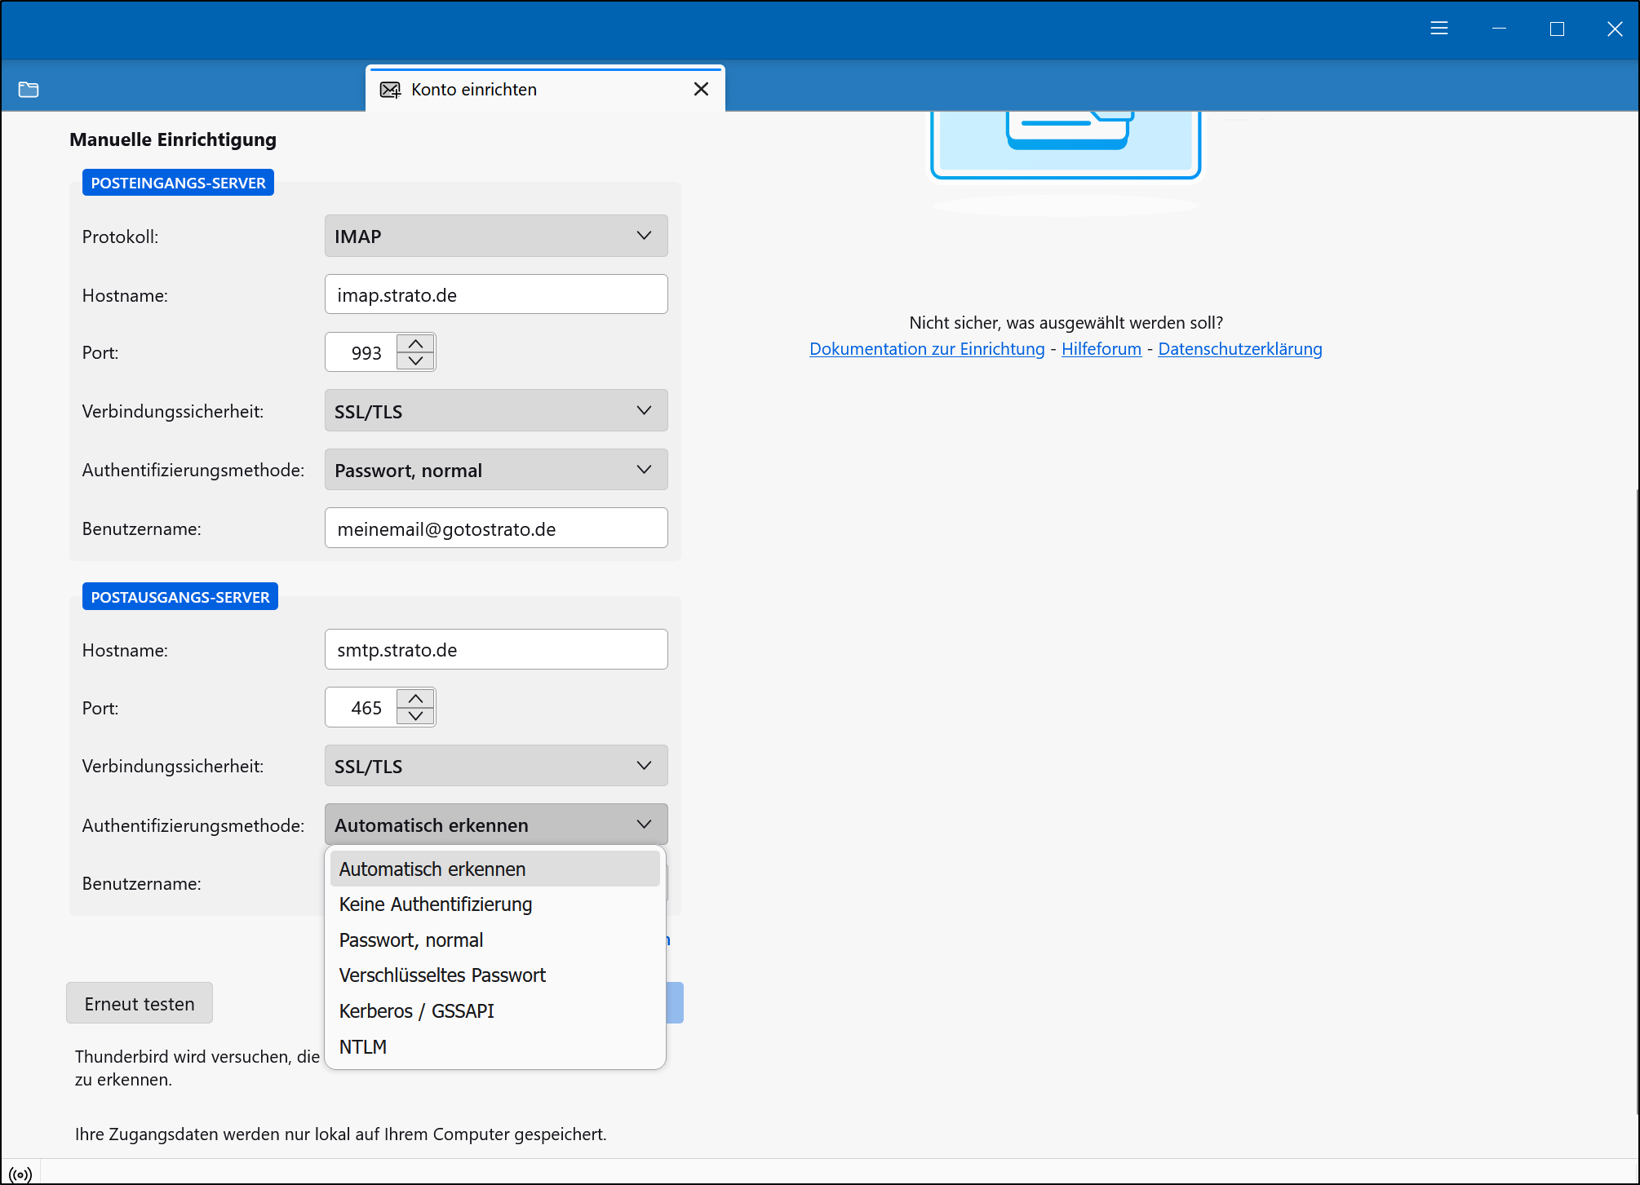
Task: Select Keine Authentifizierung from the list
Action: coord(436,904)
